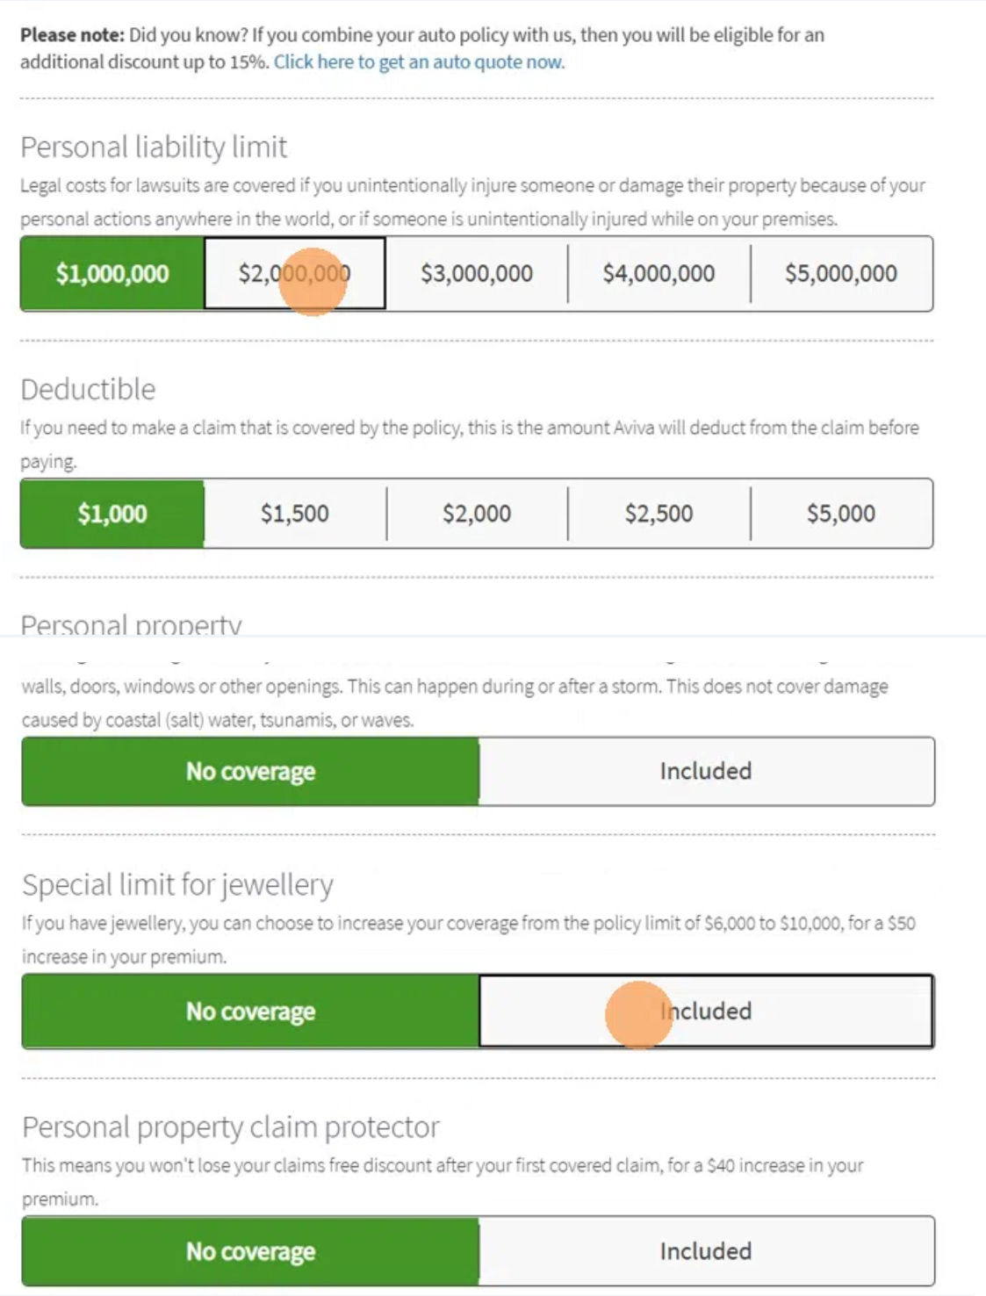This screenshot has width=986, height=1296.
Task: Choose the $2,000 deductible
Action: point(477,514)
